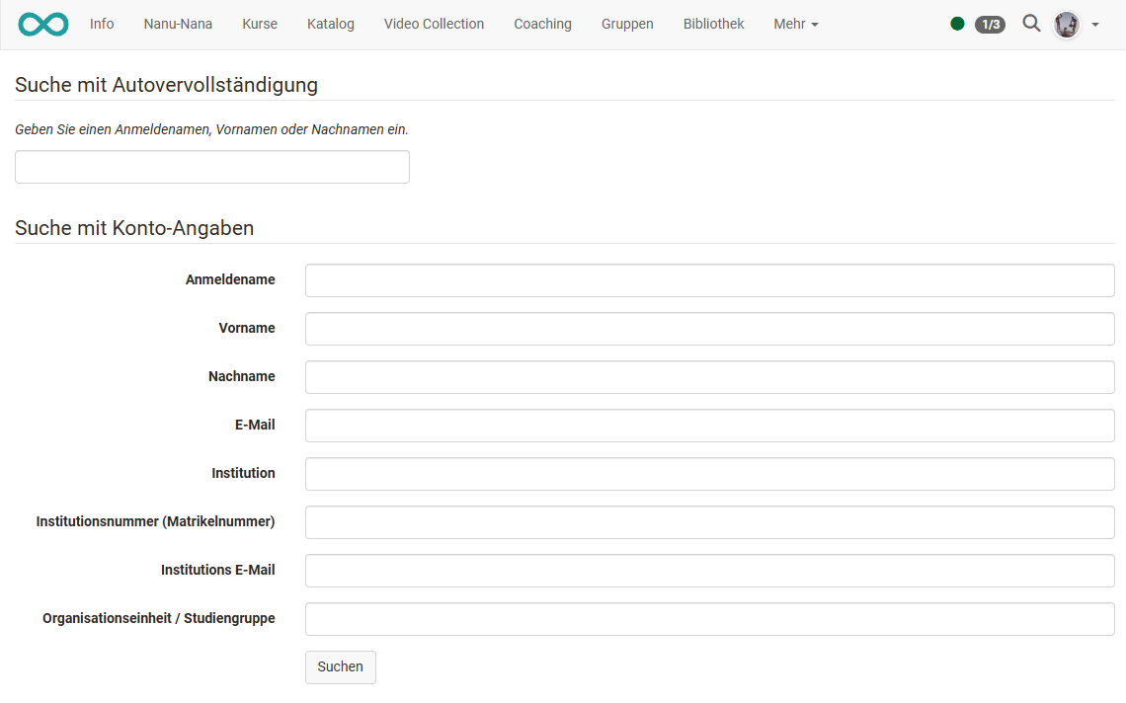Open the Bibliothek section
The width and height of the screenshot is (1126, 703).
point(713,24)
